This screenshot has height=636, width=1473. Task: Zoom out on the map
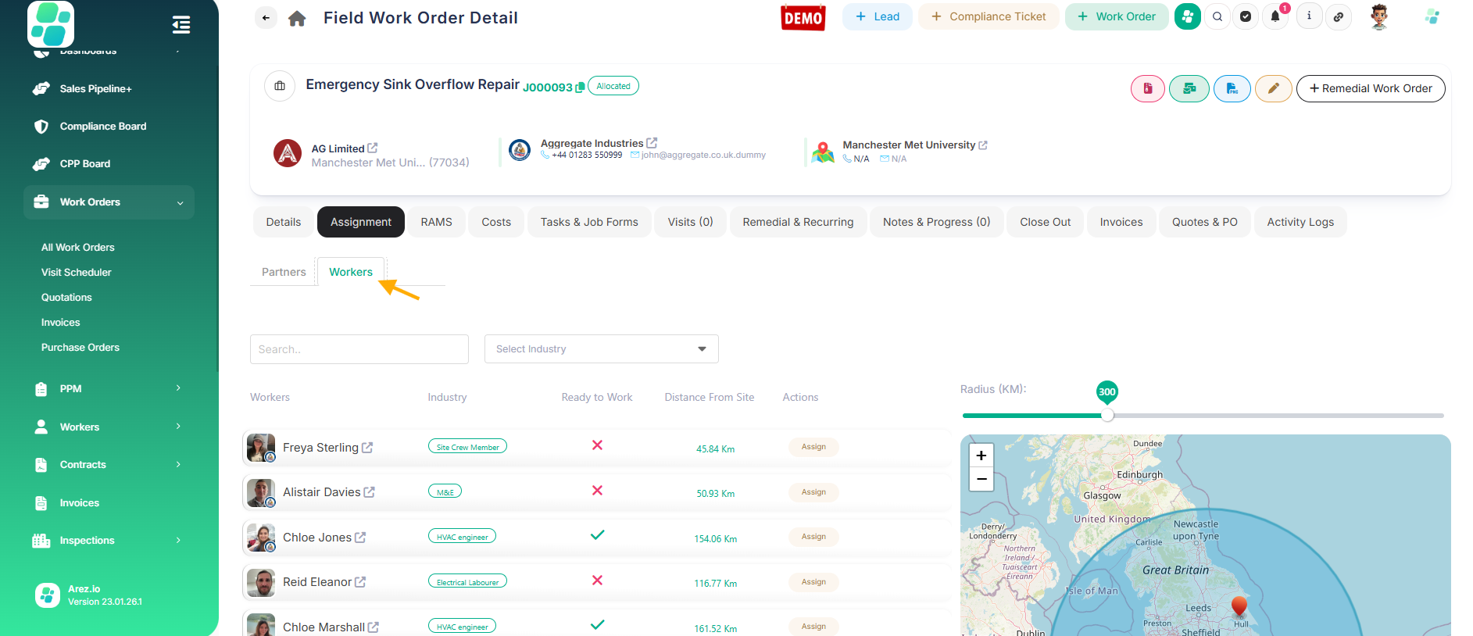coord(981,479)
